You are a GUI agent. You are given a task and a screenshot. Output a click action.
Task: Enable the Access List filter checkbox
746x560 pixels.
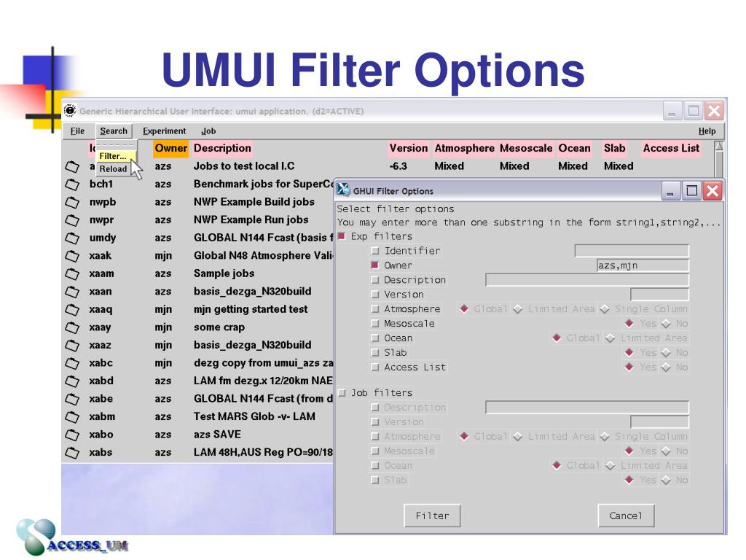(x=375, y=367)
